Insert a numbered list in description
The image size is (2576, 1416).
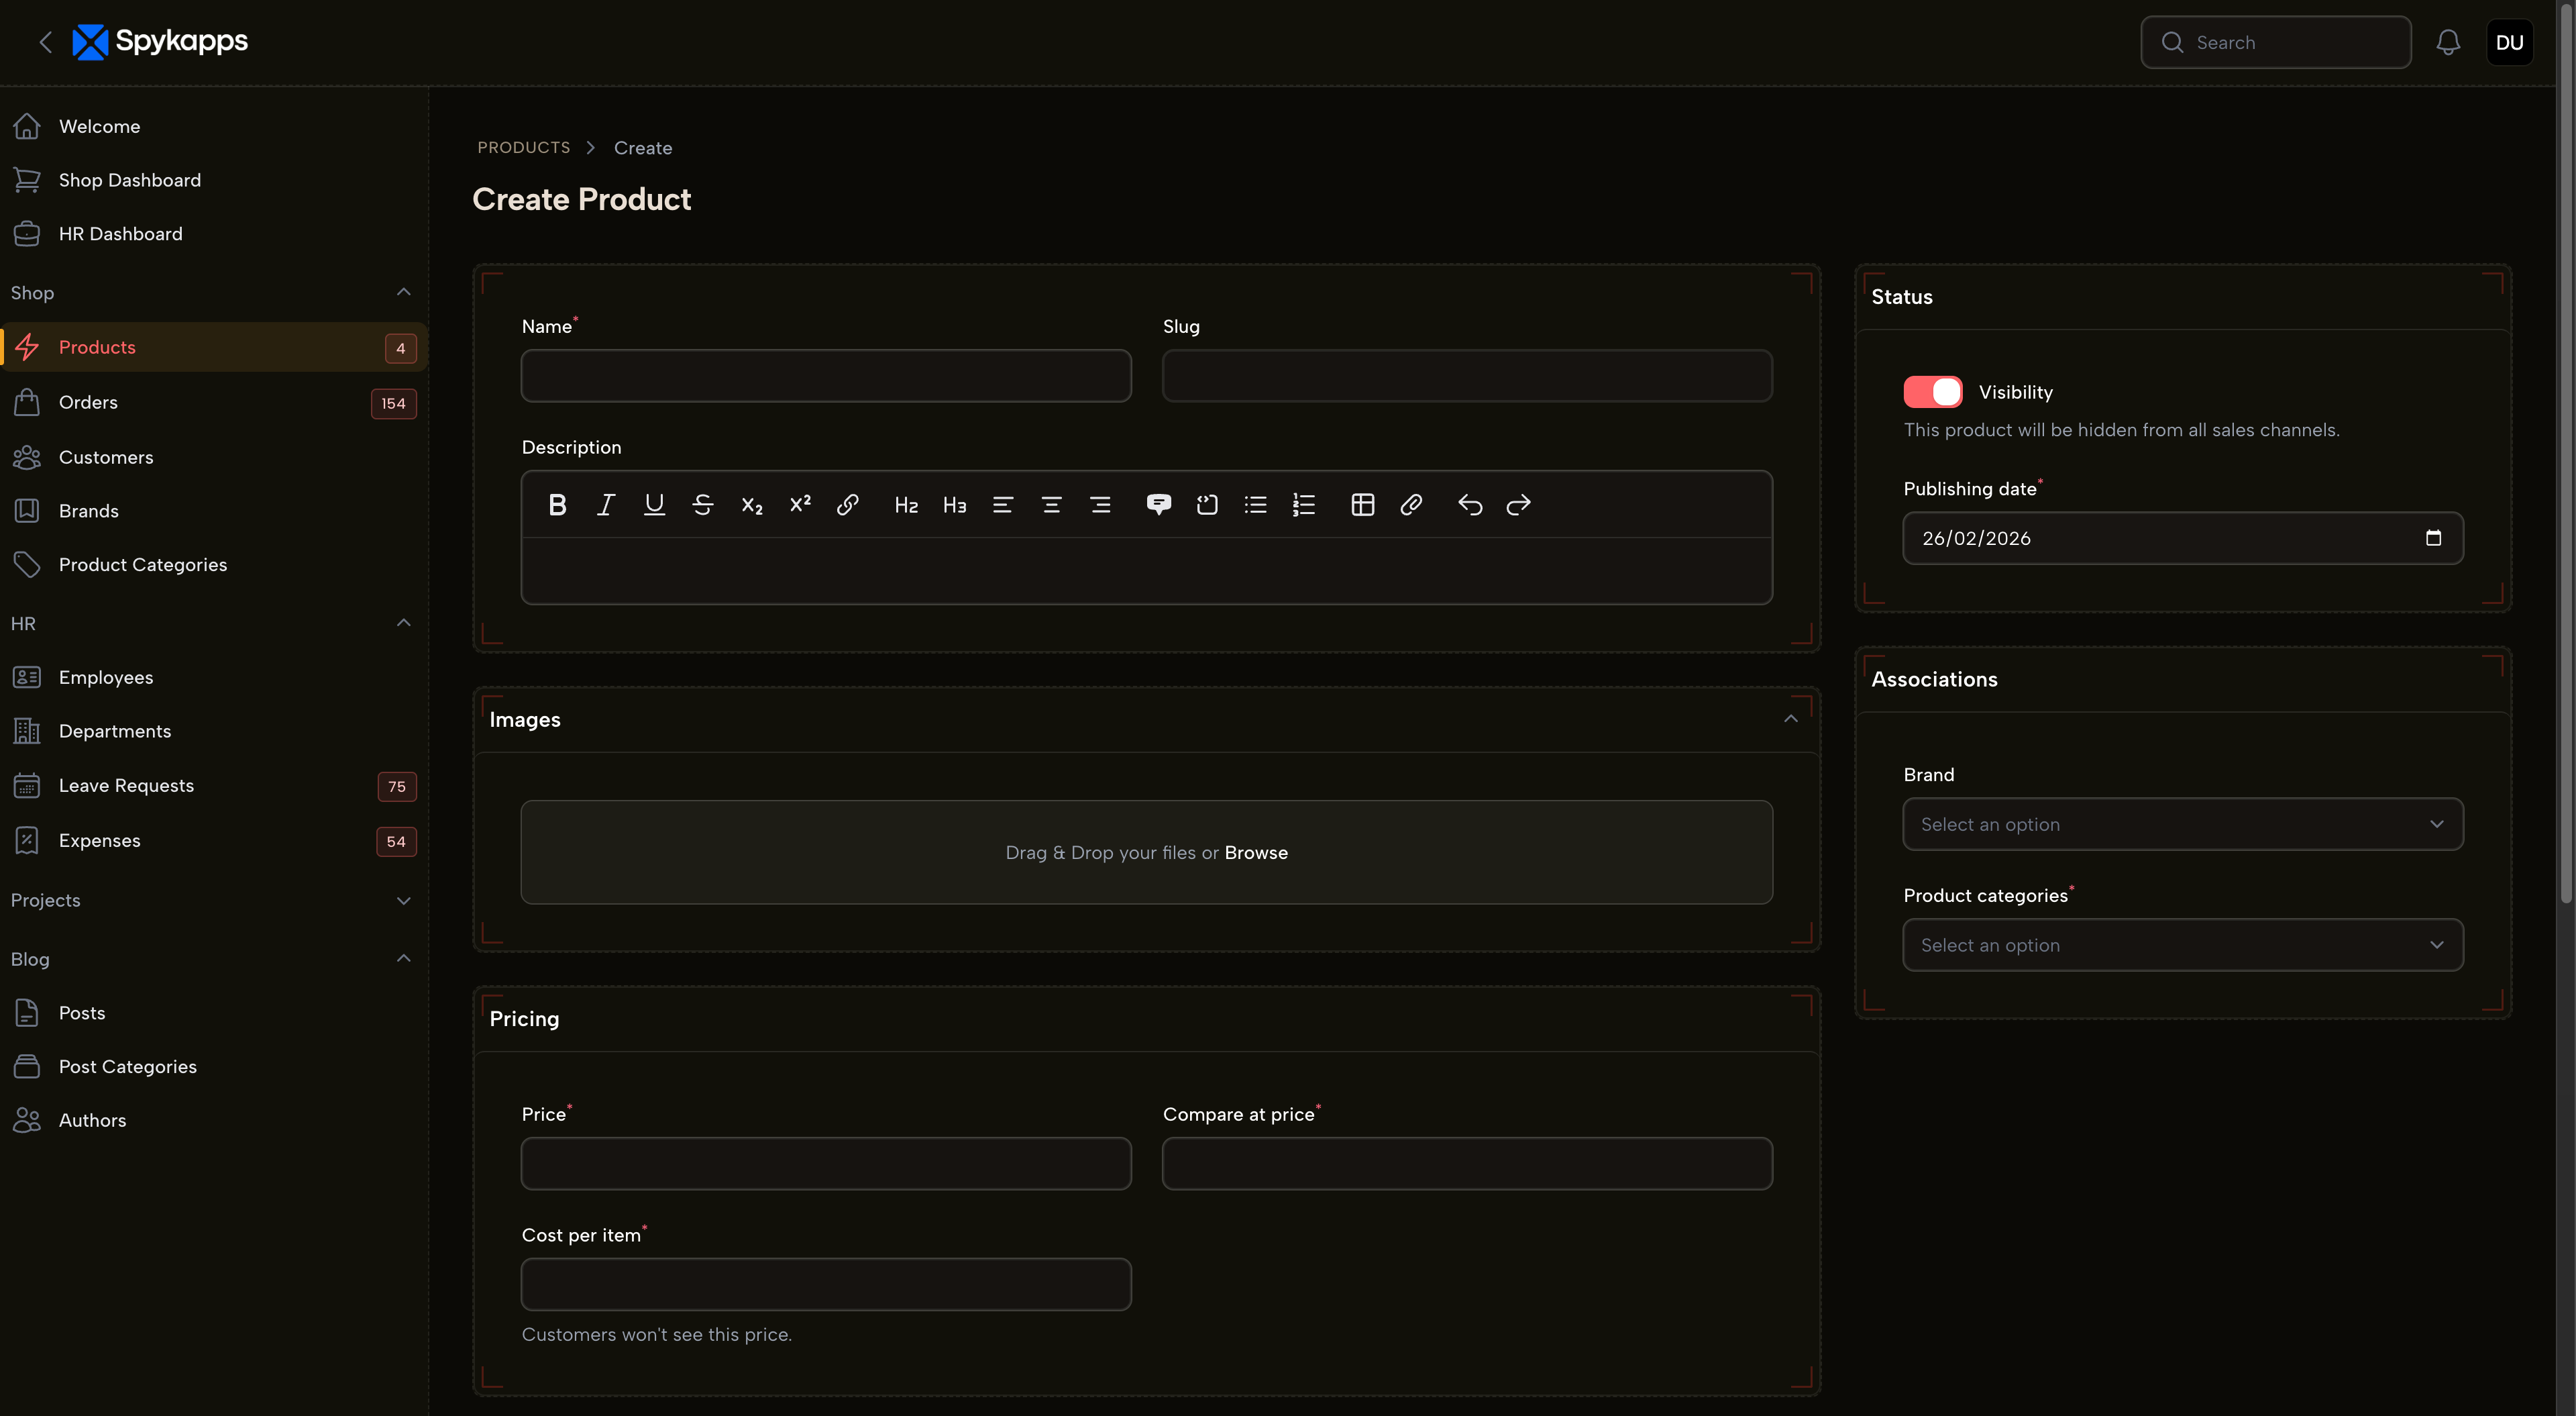coord(1303,505)
